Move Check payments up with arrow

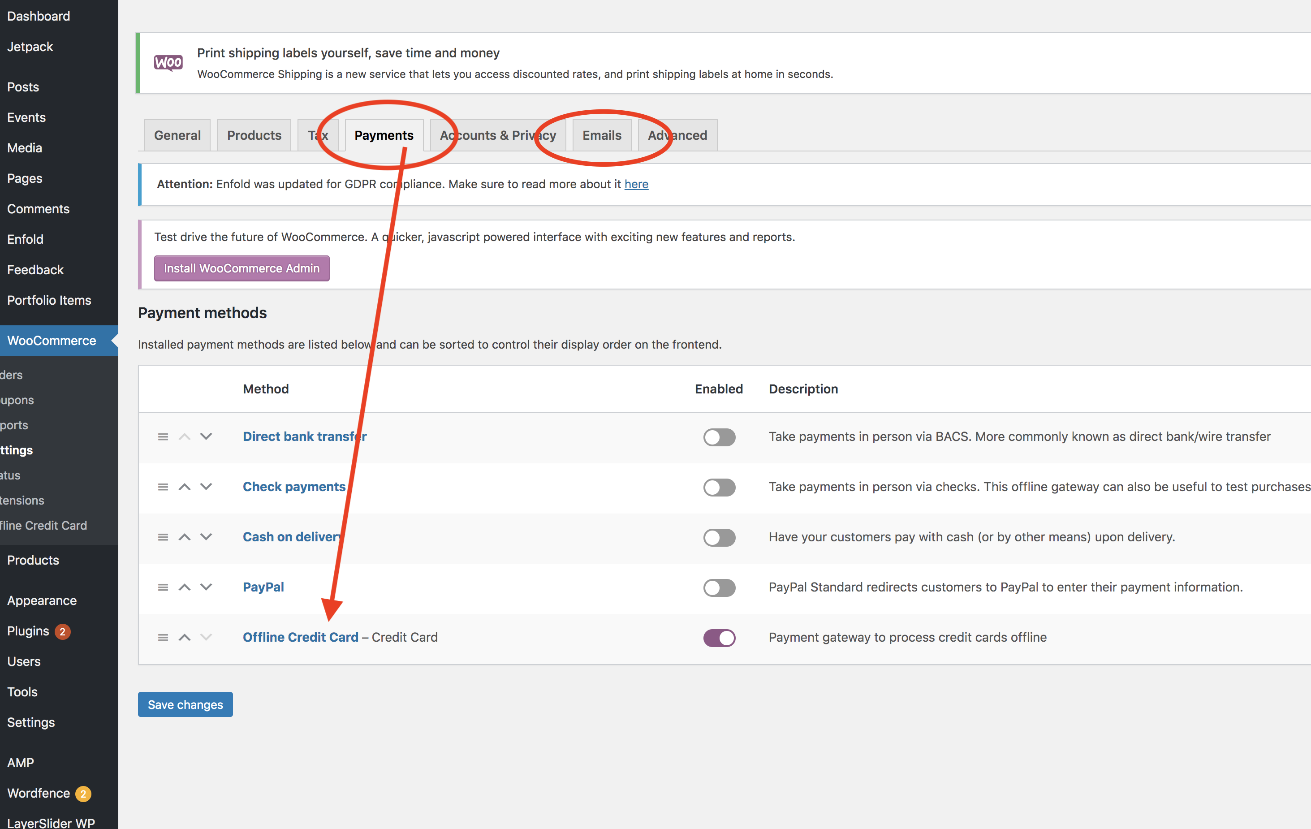pos(185,486)
